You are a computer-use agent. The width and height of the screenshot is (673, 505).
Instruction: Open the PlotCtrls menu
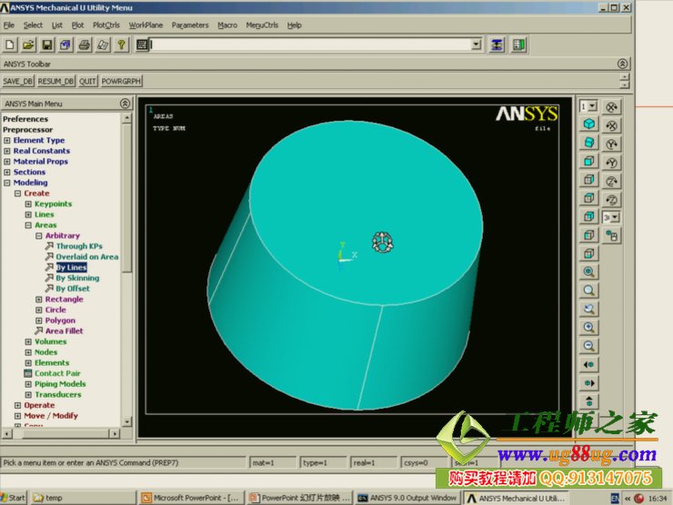[106, 25]
